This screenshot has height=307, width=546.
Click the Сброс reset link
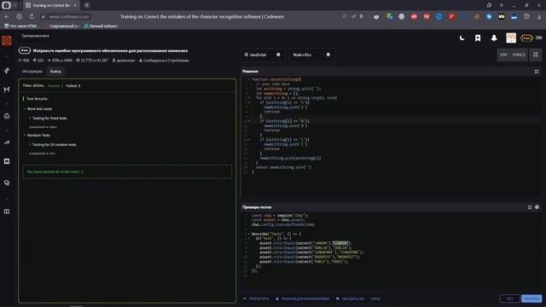pyautogui.click(x=375, y=298)
